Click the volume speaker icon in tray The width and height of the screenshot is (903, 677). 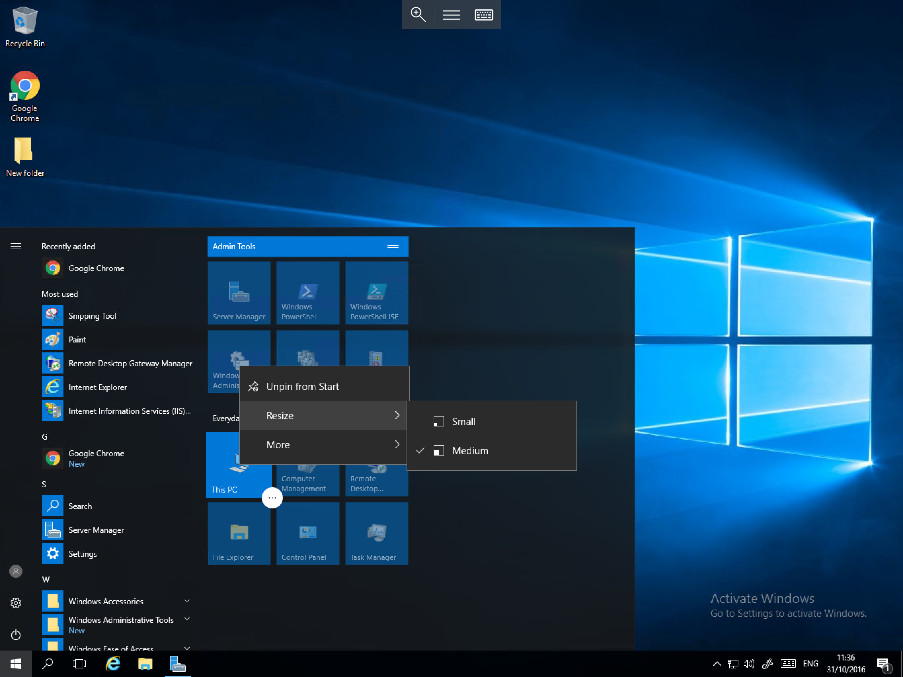pyautogui.click(x=749, y=663)
